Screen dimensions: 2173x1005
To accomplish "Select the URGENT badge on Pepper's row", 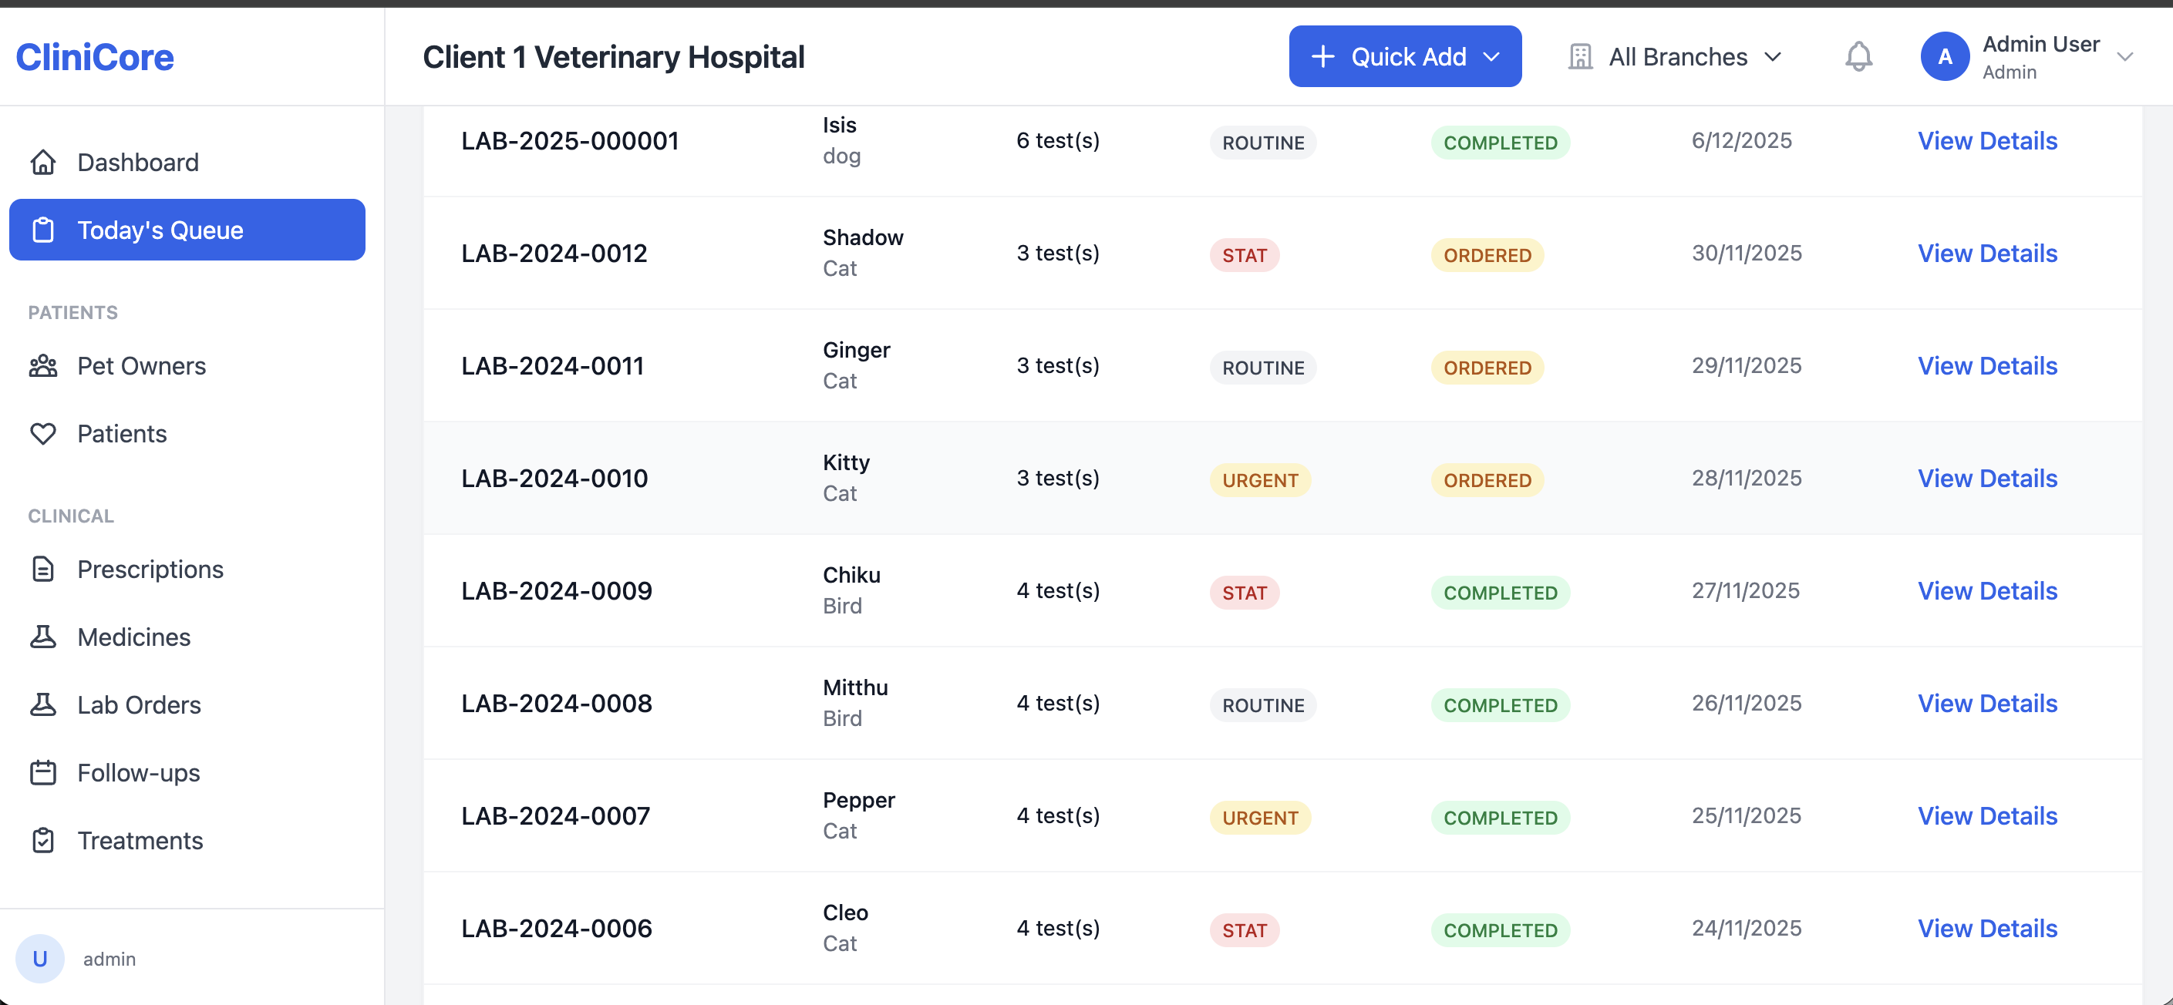I will click(x=1259, y=817).
